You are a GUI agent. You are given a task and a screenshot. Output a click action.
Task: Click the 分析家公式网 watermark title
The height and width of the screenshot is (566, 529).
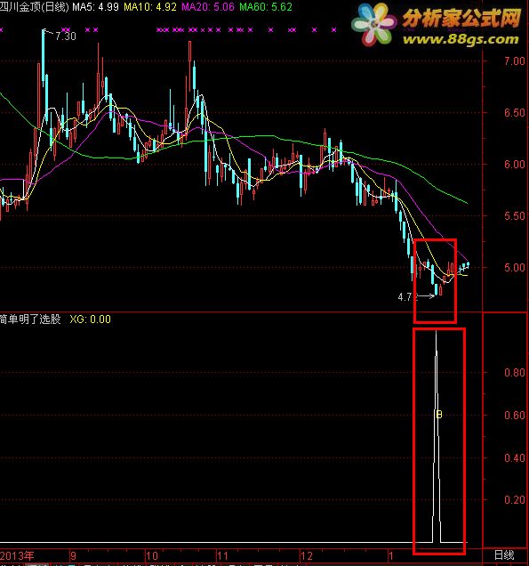461,18
